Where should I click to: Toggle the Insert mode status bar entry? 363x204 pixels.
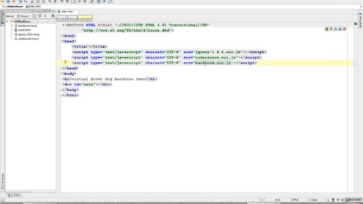click(x=313, y=200)
